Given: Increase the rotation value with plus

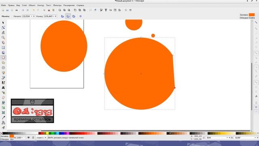Looking at the screenshot, I should (257, 137).
